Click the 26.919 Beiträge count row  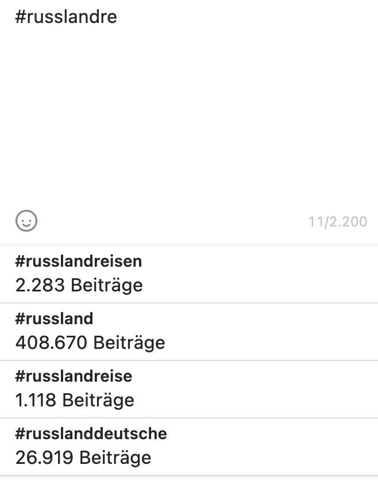[x=83, y=458]
